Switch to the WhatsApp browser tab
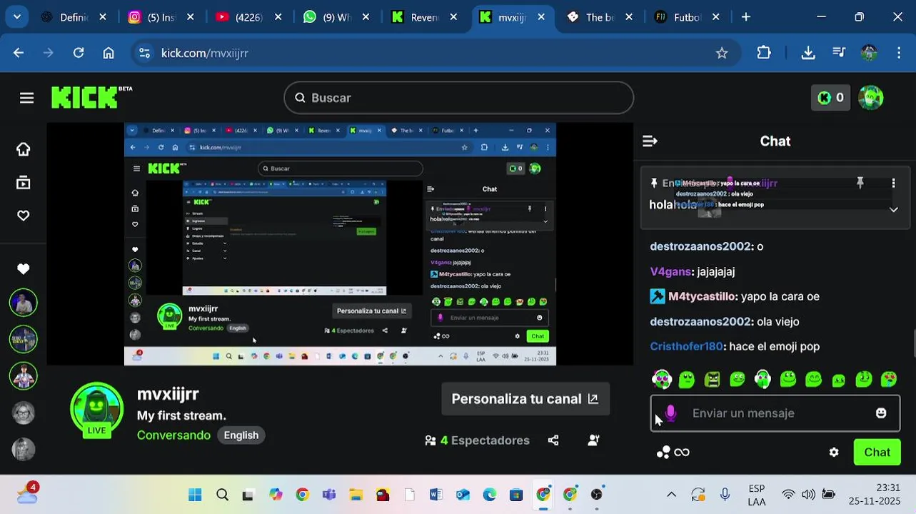Viewport: 916px width, 514px height. [x=336, y=17]
